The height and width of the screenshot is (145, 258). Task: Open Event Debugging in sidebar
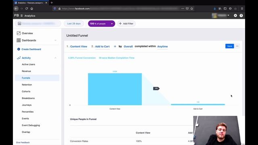pos(31,125)
